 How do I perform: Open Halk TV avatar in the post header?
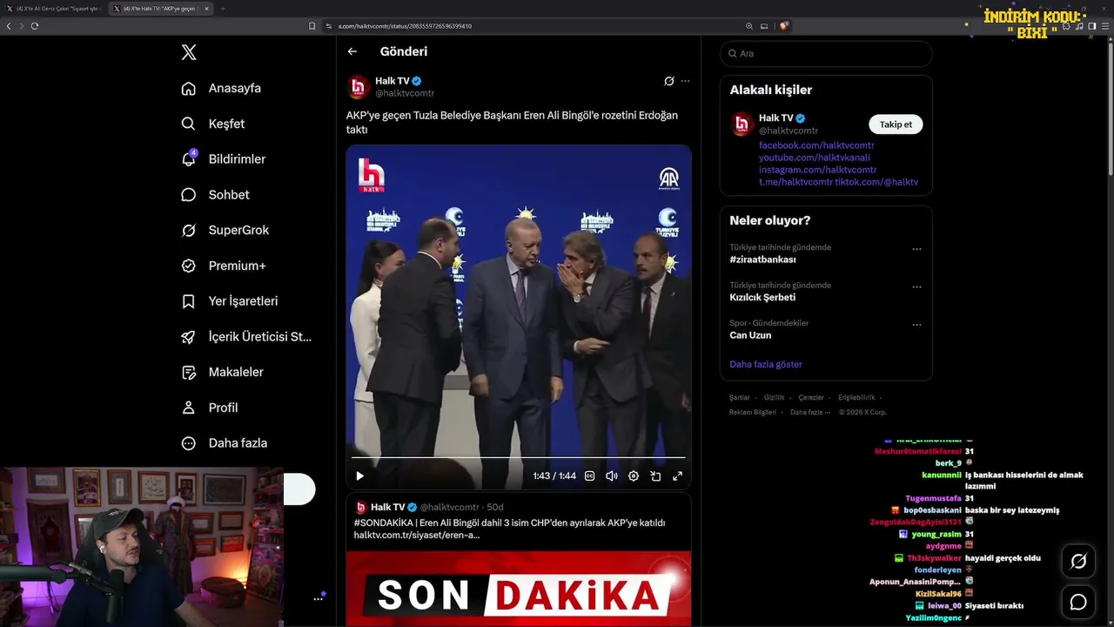click(x=359, y=87)
